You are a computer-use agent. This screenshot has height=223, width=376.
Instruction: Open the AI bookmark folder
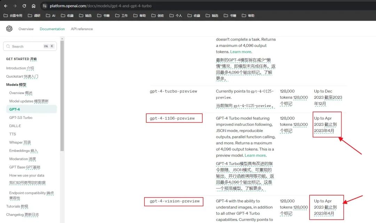pos(50,16)
